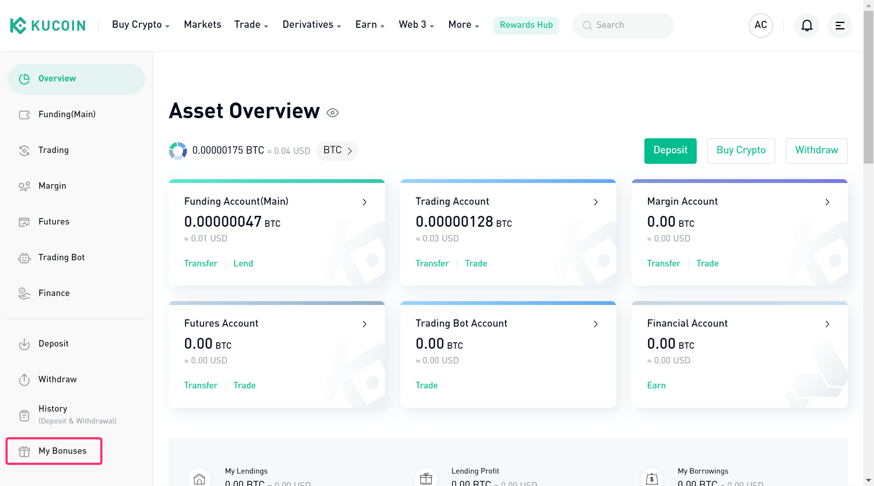This screenshot has height=486, width=874.
Task: Expand the Buy Crypto dropdown menu
Action: coord(141,25)
